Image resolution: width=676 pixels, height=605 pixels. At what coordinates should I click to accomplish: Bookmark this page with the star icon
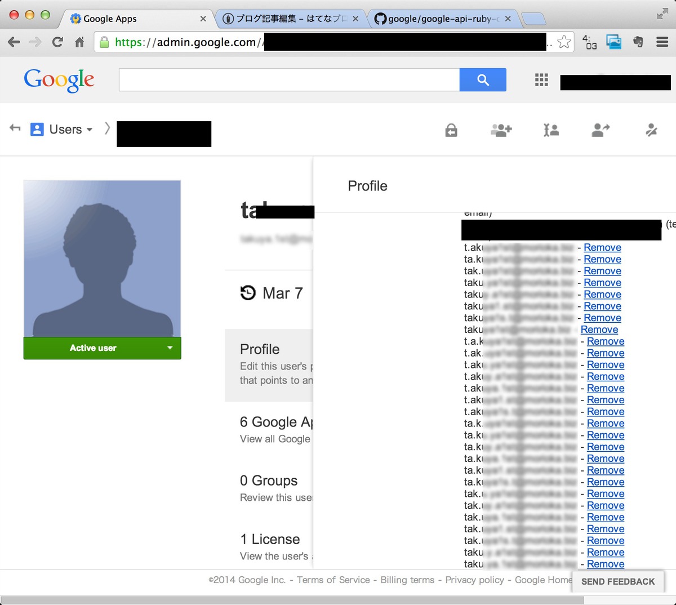pyautogui.click(x=564, y=42)
